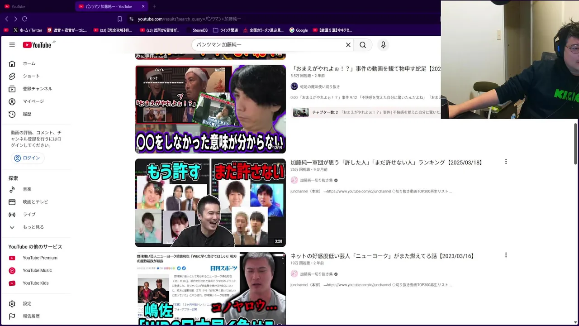Open 加藤純一軍団が思う ランキング video title

point(387,163)
